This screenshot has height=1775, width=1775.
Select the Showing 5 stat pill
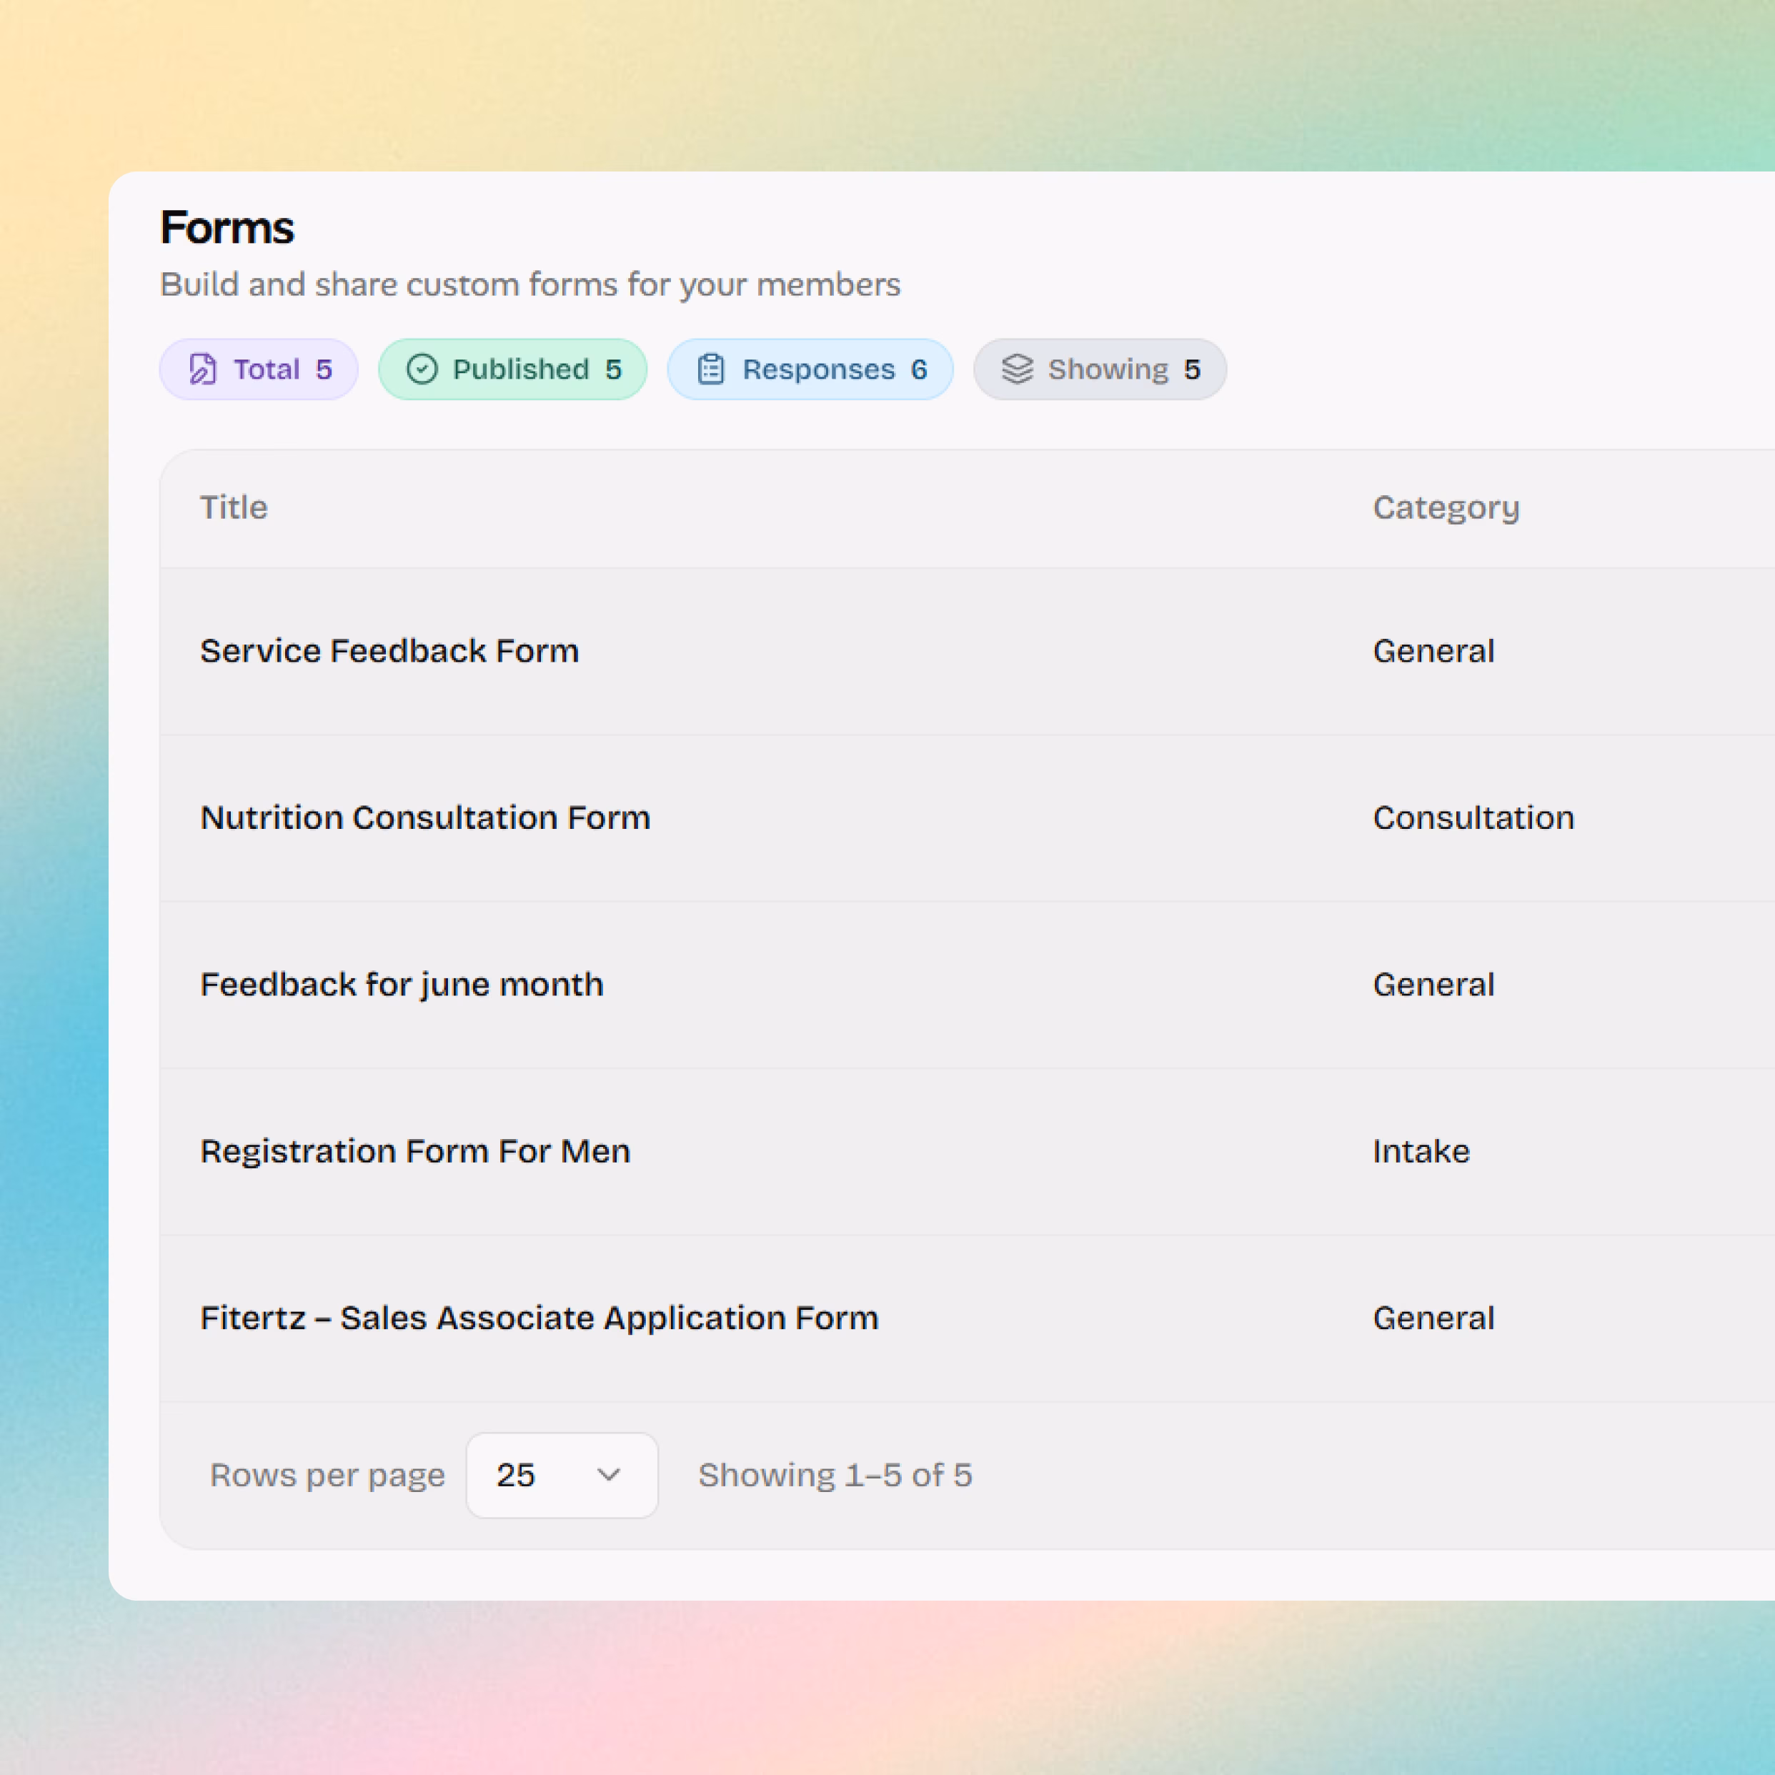pos(1100,369)
